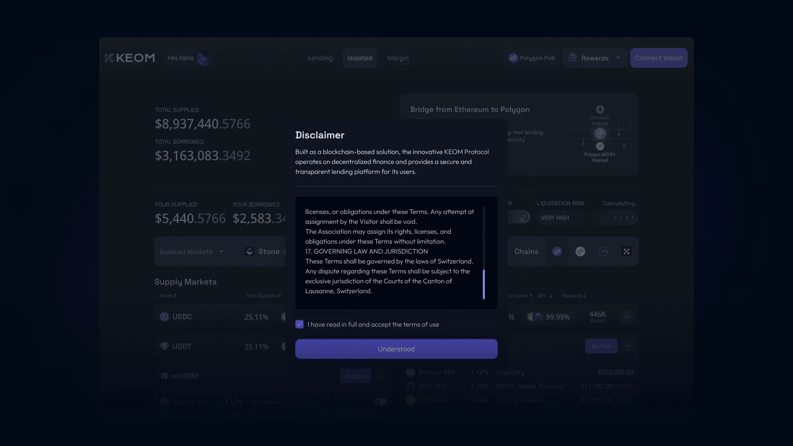
Task: Click the Supply button in wUSDM row
Action: click(356, 376)
